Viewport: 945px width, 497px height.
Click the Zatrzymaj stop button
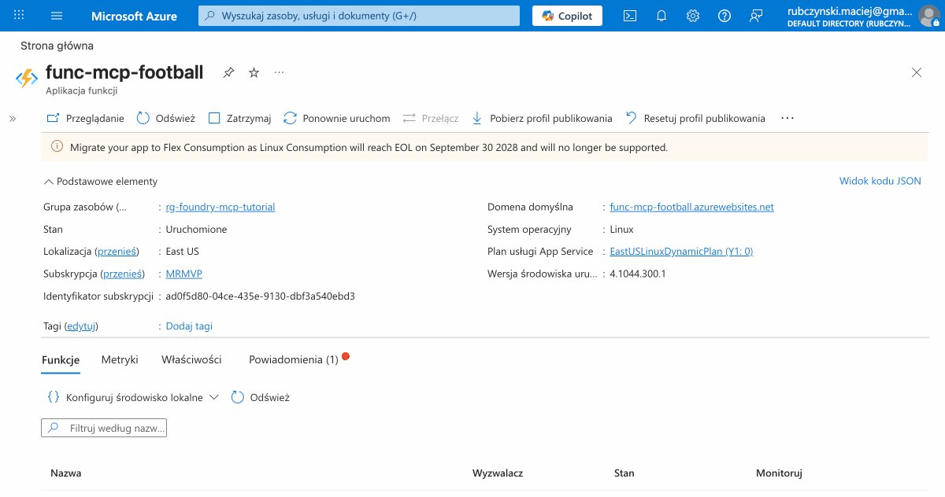[x=239, y=118]
